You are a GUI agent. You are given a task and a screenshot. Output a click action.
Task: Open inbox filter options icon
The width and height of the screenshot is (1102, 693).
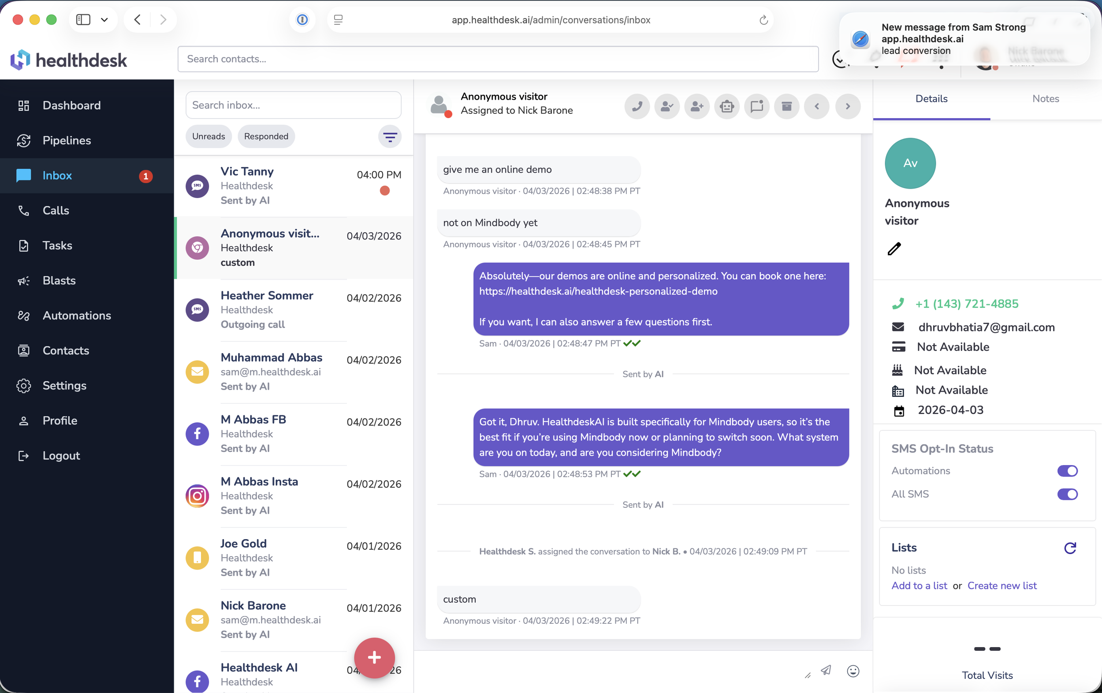point(390,136)
